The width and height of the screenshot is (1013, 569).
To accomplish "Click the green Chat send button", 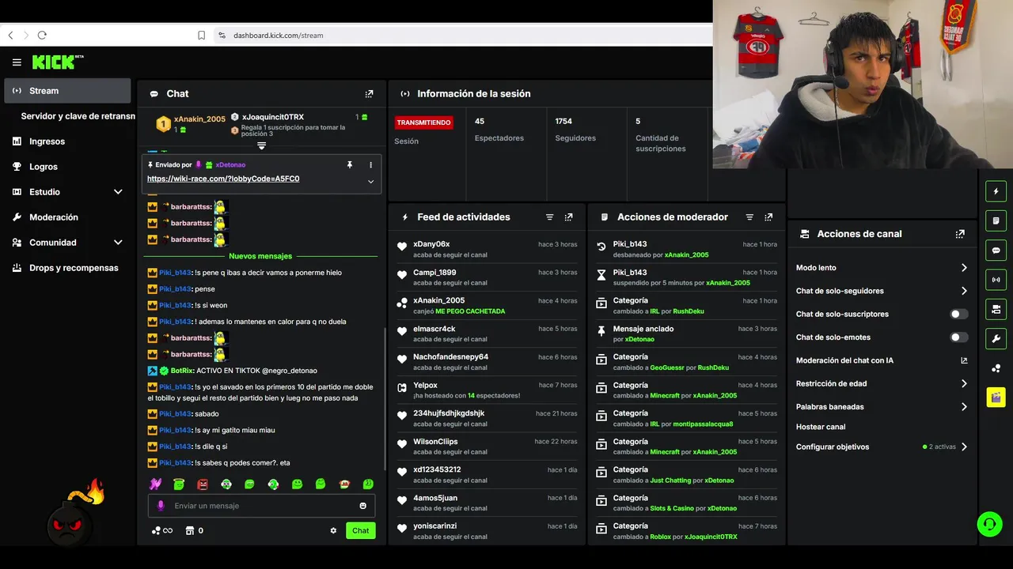I will (360, 531).
